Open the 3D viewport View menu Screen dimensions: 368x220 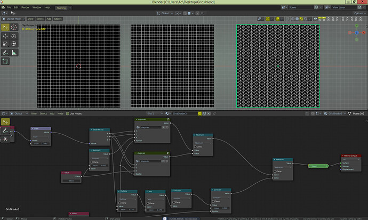coord(30,19)
